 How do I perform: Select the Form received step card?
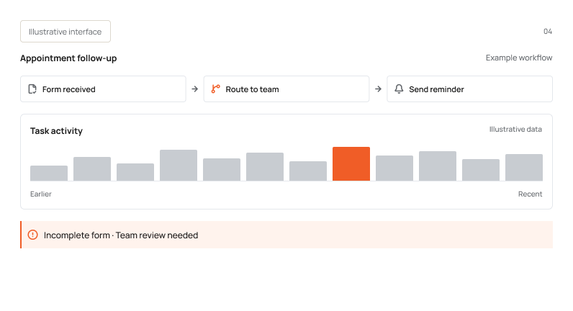[x=103, y=89]
